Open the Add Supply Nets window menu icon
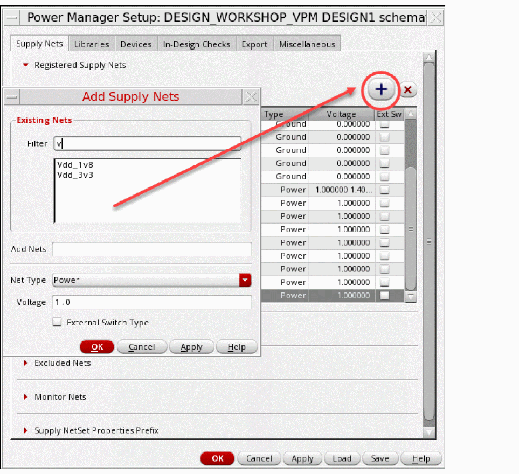The width and height of the screenshot is (519, 474). pos(11,97)
